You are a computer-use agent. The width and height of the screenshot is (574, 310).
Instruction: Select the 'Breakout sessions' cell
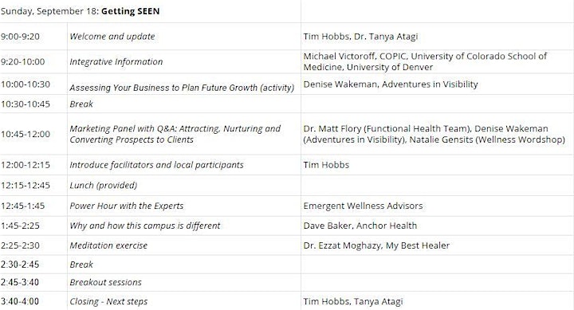(x=184, y=282)
